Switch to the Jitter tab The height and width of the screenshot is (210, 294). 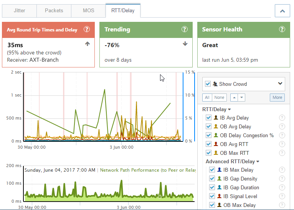[19, 11]
